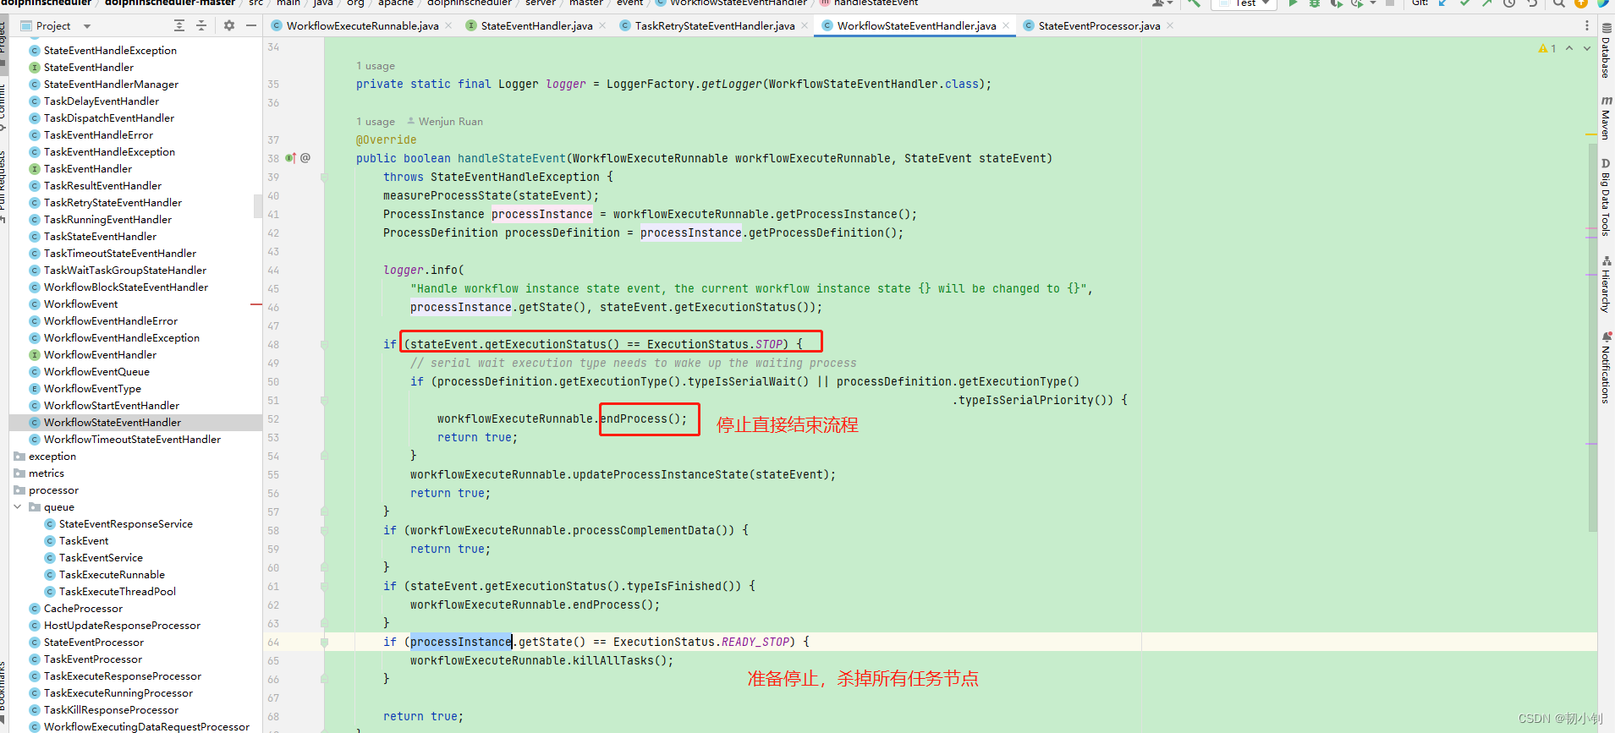Switch to WorkflowExecuteRunnable.java tab
The width and height of the screenshot is (1615, 733).
pyautogui.click(x=361, y=26)
